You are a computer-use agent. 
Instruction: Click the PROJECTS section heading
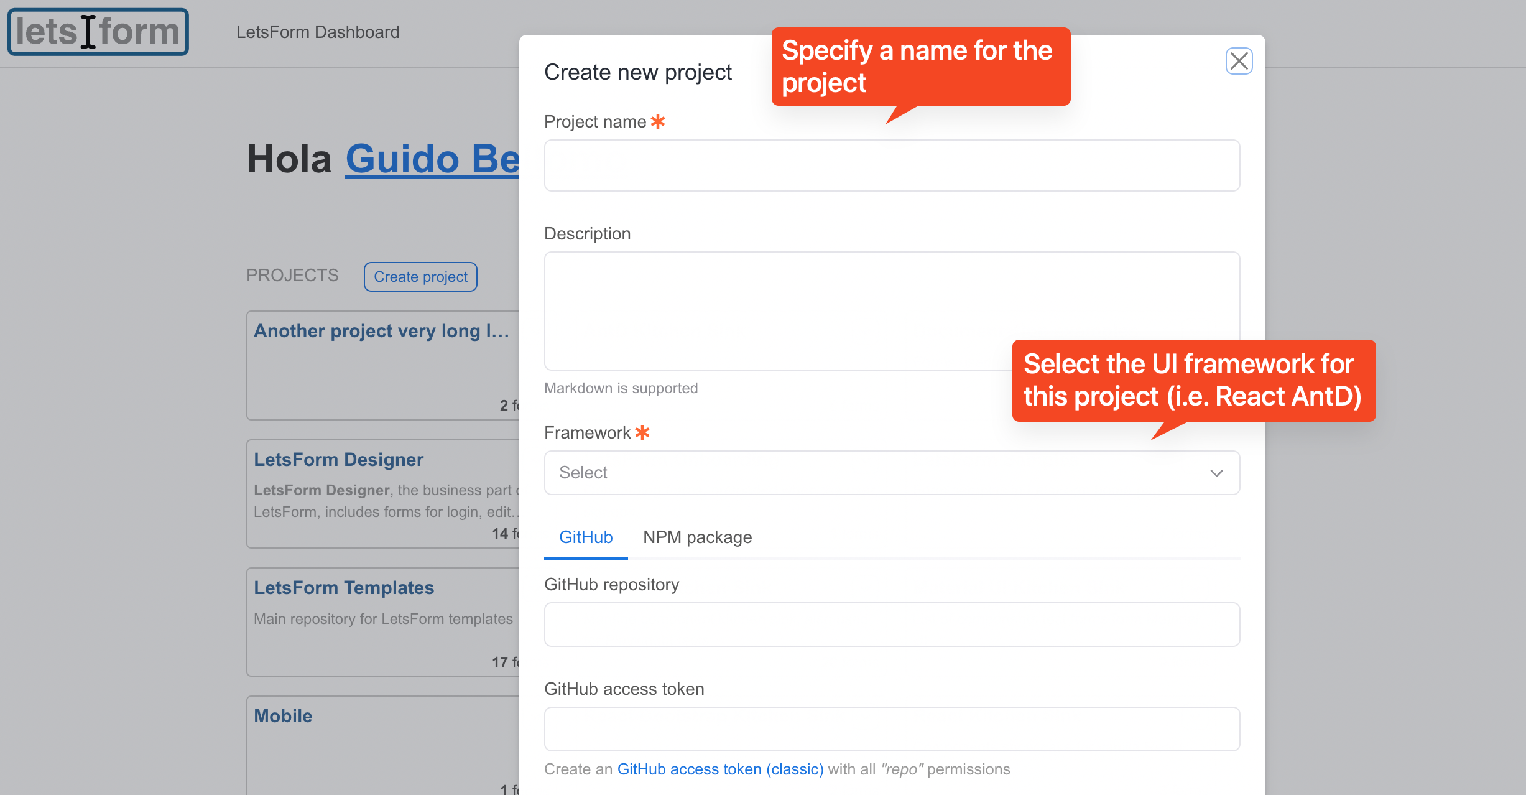[292, 276]
